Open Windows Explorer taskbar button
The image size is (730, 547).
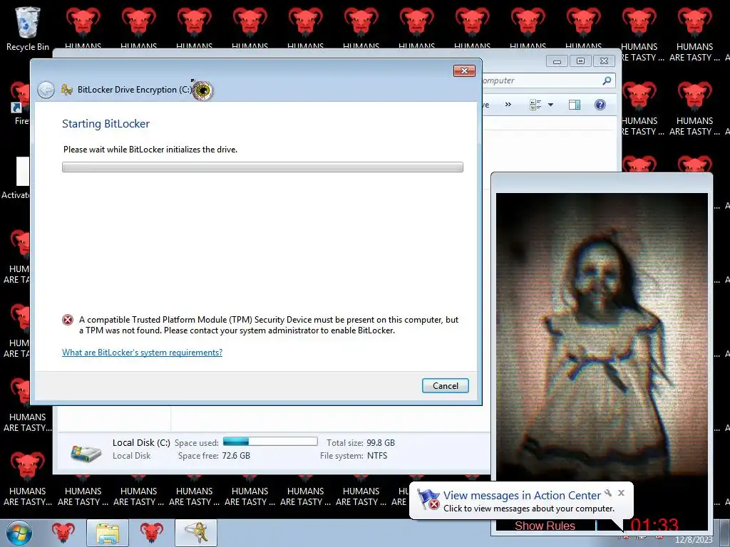(108, 533)
